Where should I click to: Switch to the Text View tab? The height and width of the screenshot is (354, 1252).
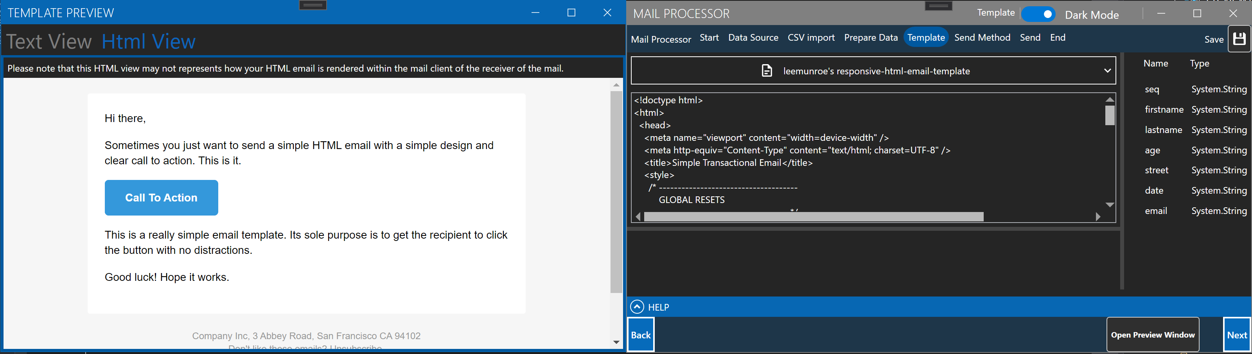[x=48, y=41]
